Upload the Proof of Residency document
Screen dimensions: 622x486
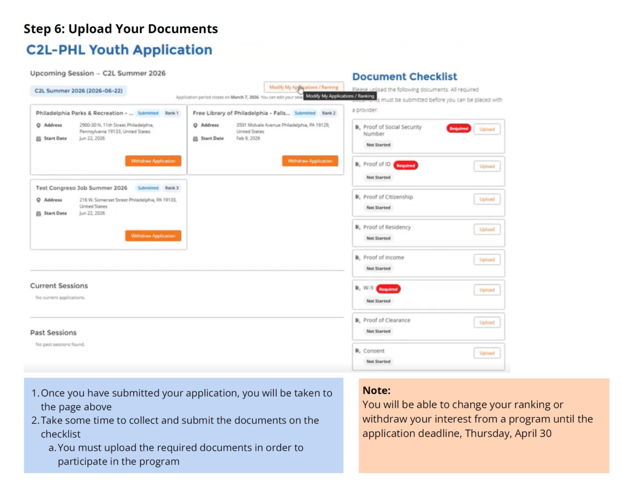[487, 229]
